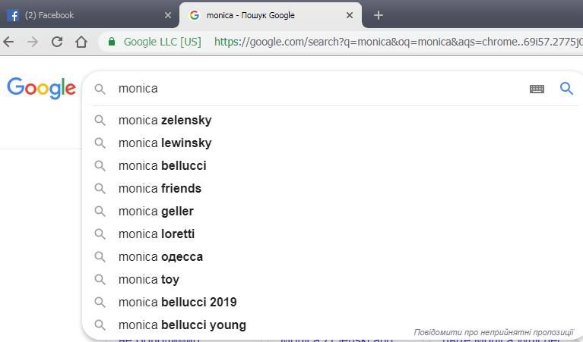Click the browser back arrow button

click(x=8, y=42)
